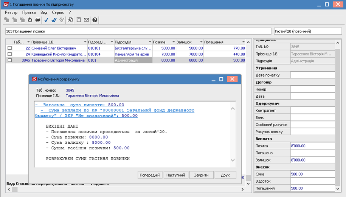
Task: Click the Сума value 500.00 field
Action: click(313, 174)
